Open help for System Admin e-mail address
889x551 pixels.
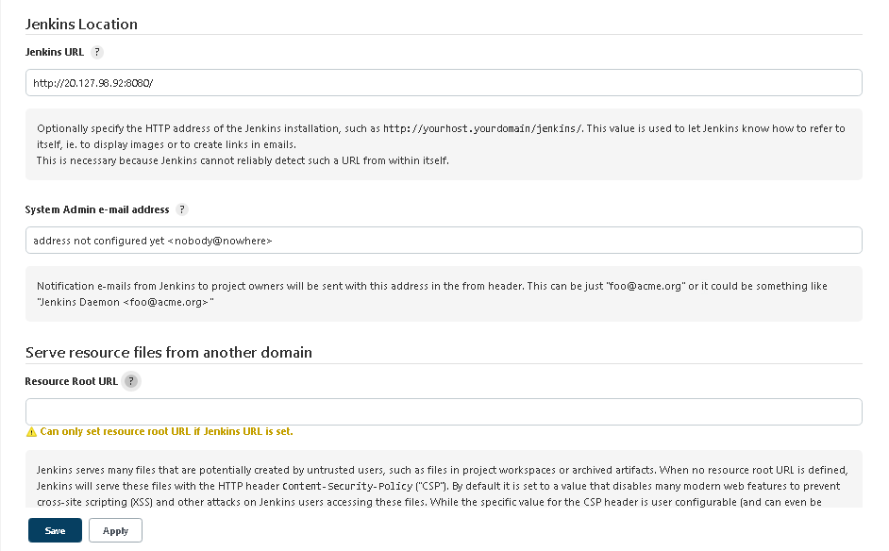(x=182, y=209)
